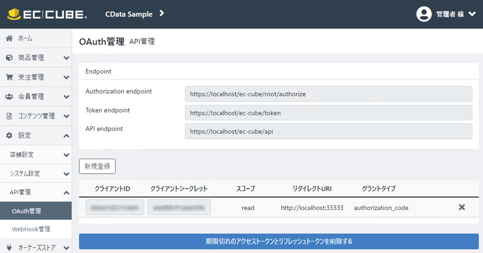Select the OAuth管理 sidebar item
This screenshot has width=483, height=253.
coord(27,211)
